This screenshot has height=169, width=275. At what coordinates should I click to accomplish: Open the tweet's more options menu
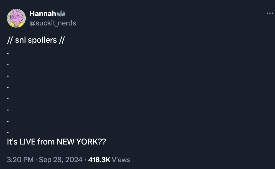click(270, 13)
